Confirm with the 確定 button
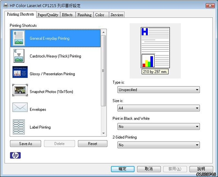 point(123,169)
